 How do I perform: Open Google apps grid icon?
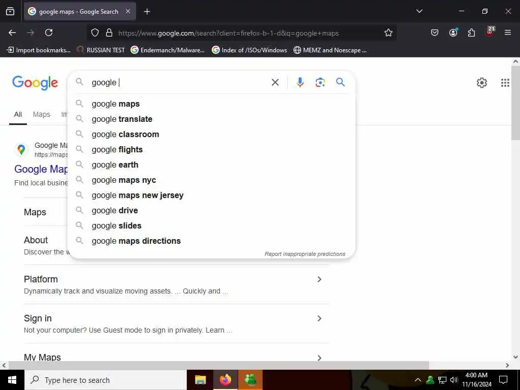click(505, 83)
